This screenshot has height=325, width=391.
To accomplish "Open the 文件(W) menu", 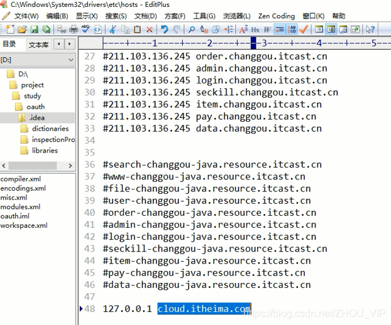I will coord(26,16).
